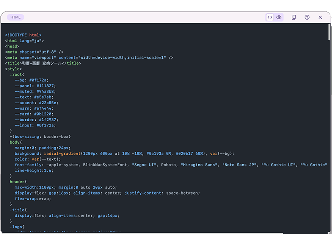
Task: Toggle preview mode with the eye icon
Action: pyautogui.click(x=279, y=17)
